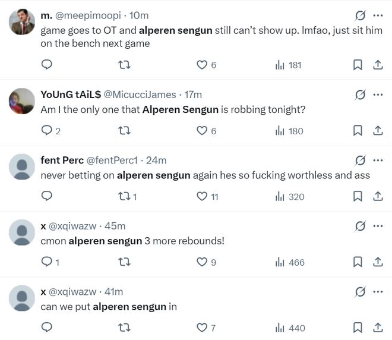392x340 pixels.
Task: Bookmark the tweet with 466 views
Action: coord(358,262)
